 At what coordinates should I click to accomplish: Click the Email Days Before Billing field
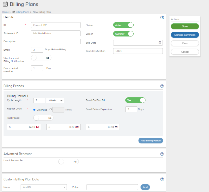point(37,50)
